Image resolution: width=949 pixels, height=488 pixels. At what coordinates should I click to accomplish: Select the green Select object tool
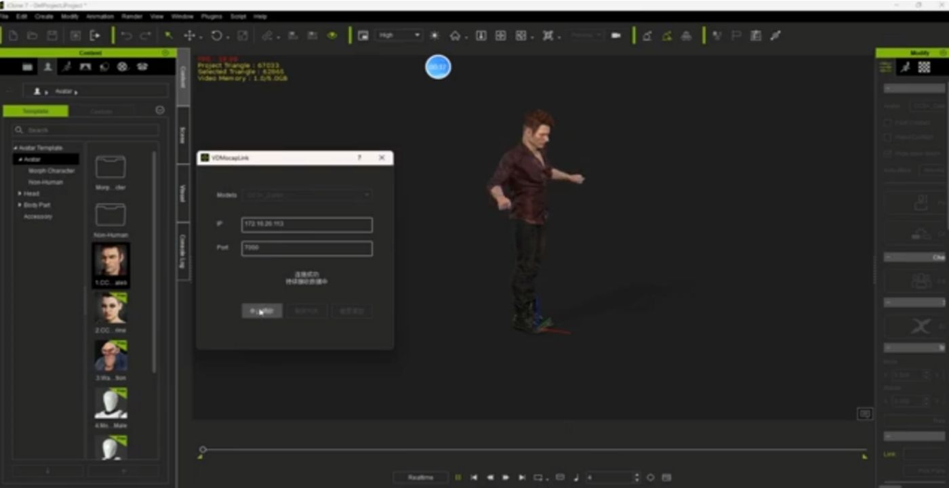(x=169, y=35)
